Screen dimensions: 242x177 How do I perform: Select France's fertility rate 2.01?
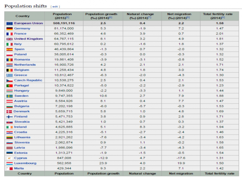point(220,34)
